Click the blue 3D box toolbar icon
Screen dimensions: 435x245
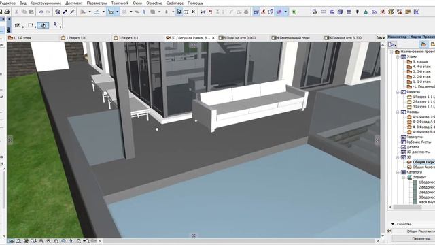(x=340, y=12)
